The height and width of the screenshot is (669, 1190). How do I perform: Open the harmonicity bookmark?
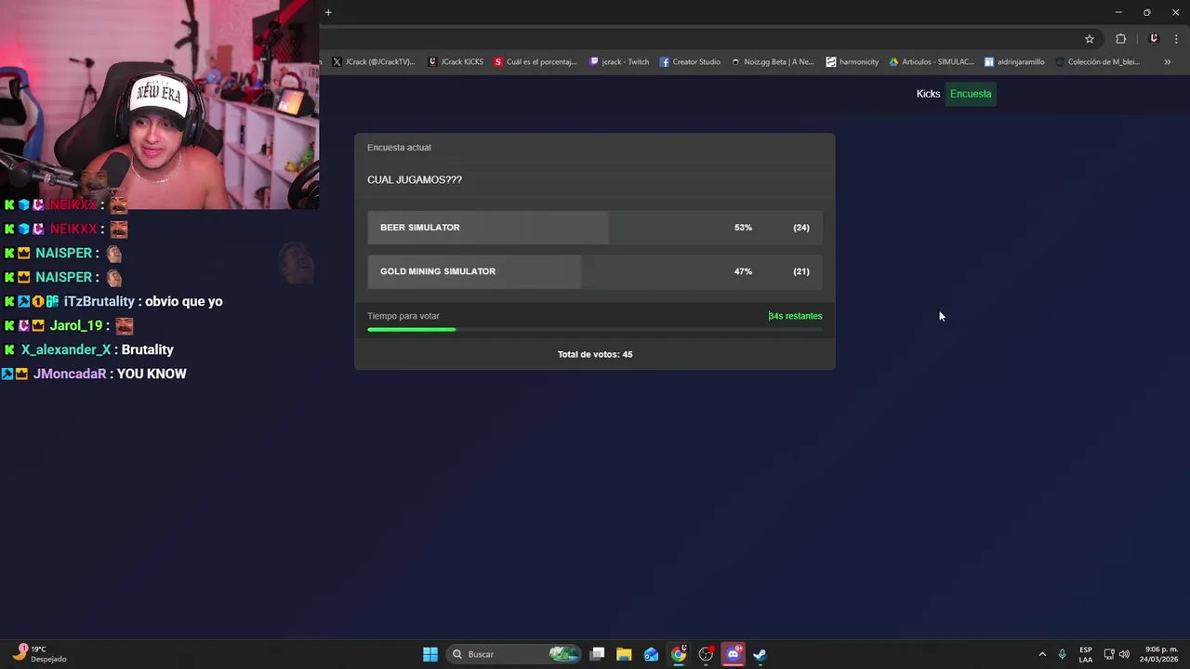coord(853,62)
